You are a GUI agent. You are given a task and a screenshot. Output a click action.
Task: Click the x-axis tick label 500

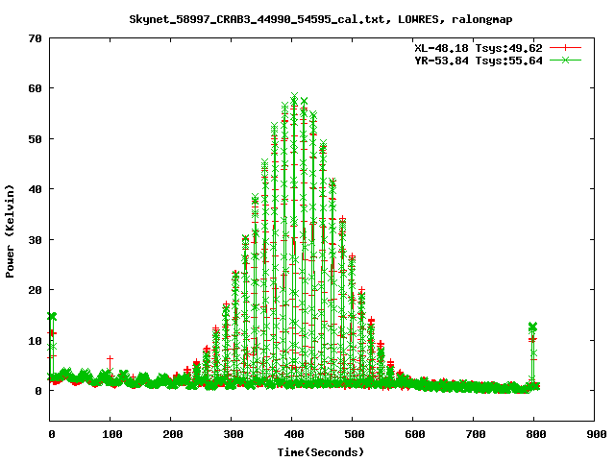click(355, 434)
